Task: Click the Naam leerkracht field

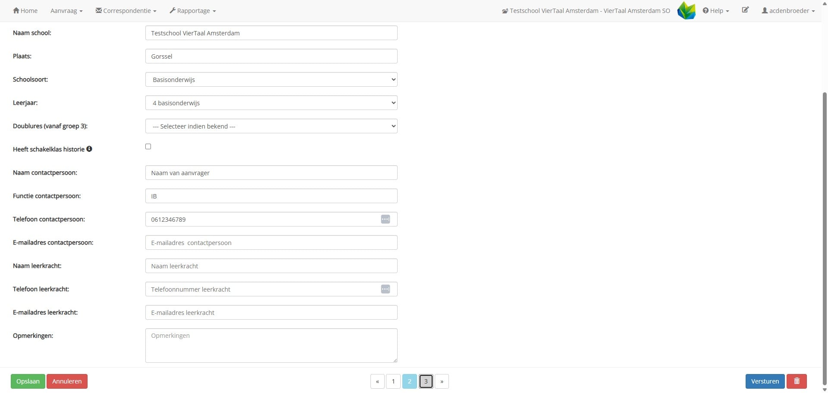Action: (x=271, y=266)
